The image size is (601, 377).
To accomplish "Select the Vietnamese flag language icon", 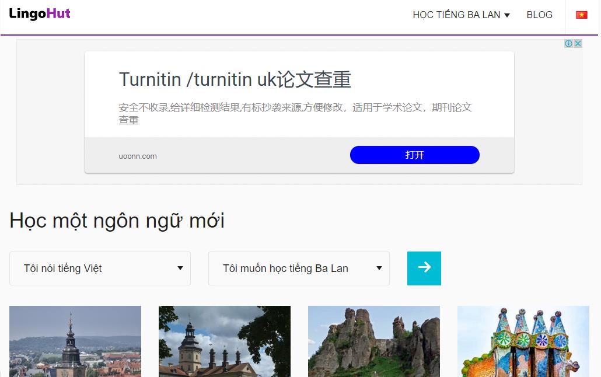I will coord(581,15).
